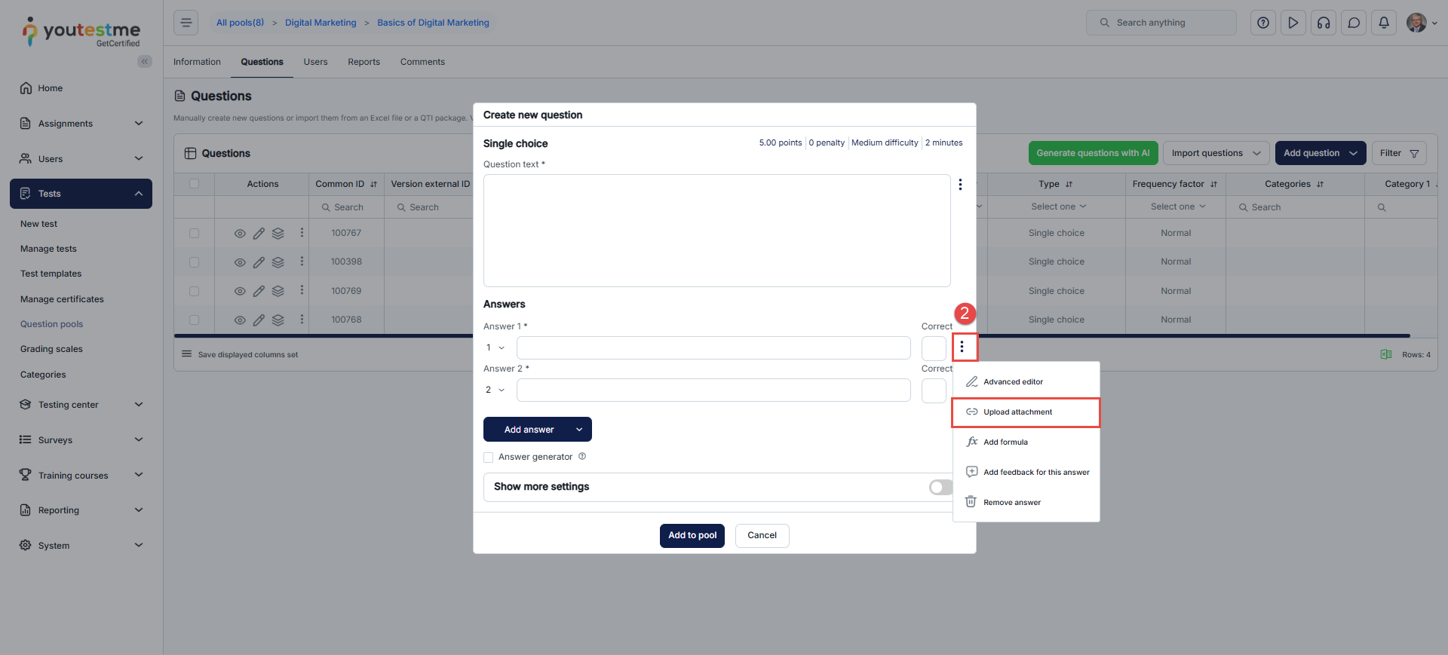The width and height of the screenshot is (1448, 655).
Task: Select Add formula from the menu
Action: pos(1005,442)
